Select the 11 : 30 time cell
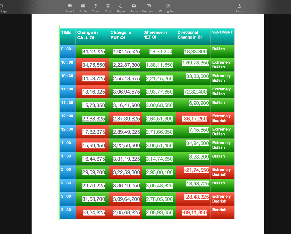 (x=68, y=105)
